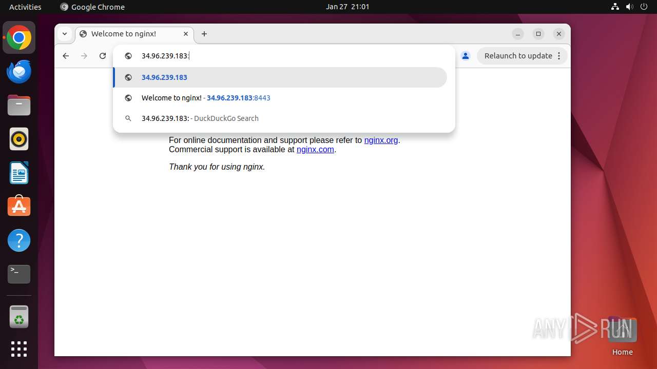Close the Welcome to nginx! tab
Screen dimensions: 657x369
[186, 34]
